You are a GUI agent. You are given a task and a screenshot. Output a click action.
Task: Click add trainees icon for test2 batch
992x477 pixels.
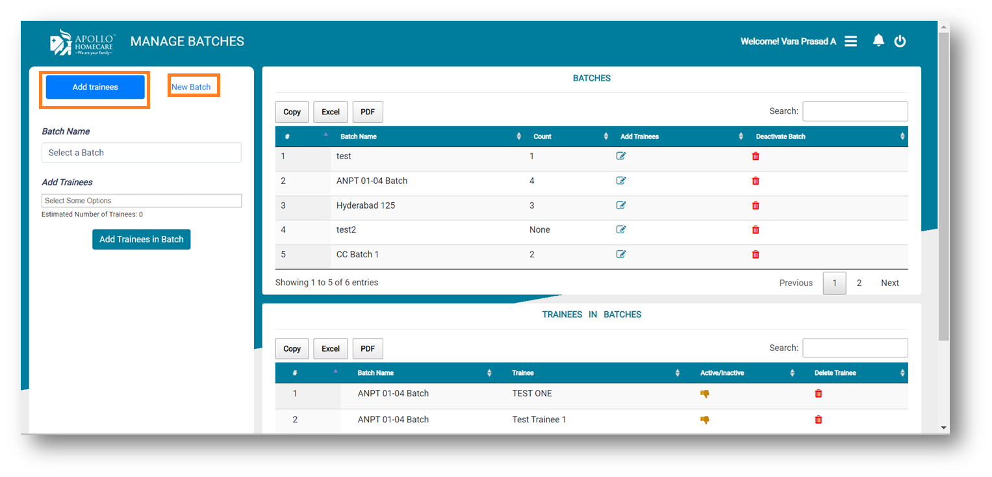[621, 229]
